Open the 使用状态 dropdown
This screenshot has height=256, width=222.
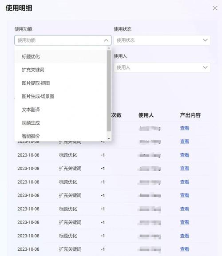(162, 40)
